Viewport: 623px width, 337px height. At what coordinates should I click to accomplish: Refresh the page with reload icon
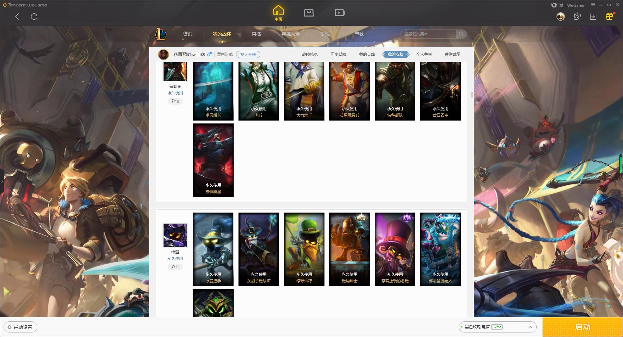coord(34,17)
